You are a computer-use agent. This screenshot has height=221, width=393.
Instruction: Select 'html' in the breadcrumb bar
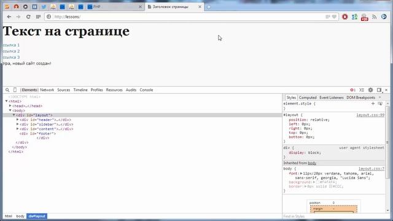click(8, 216)
